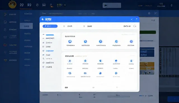The height and width of the screenshot is (103, 179).
Task: Click the blue button at the bottom-right corner
Action: pyautogui.click(x=173, y=99)
